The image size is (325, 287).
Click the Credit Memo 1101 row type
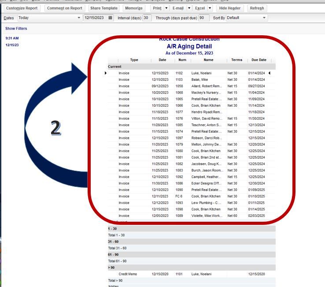128,274
